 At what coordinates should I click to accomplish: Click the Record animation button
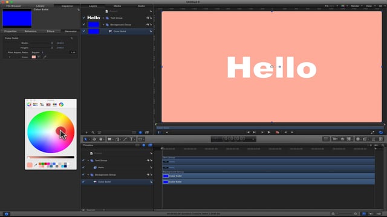278,133
